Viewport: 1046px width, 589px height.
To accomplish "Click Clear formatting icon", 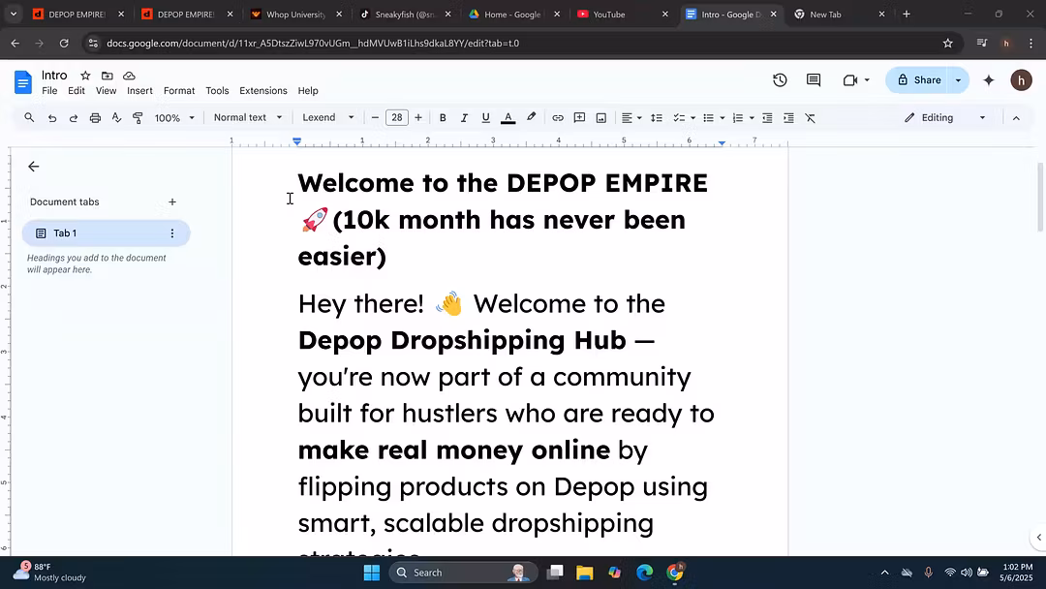I will click(810, 118).
